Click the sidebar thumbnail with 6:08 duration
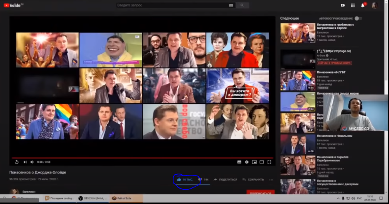The width and height of the screenshot is (389, 204). [298, 144]
